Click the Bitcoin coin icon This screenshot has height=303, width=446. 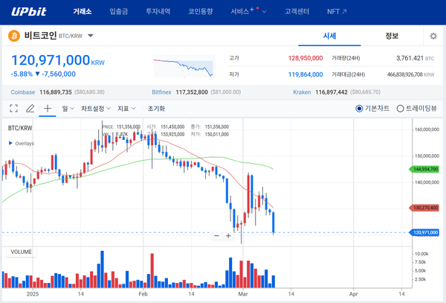pyautogui.click(x=14, y=36)
